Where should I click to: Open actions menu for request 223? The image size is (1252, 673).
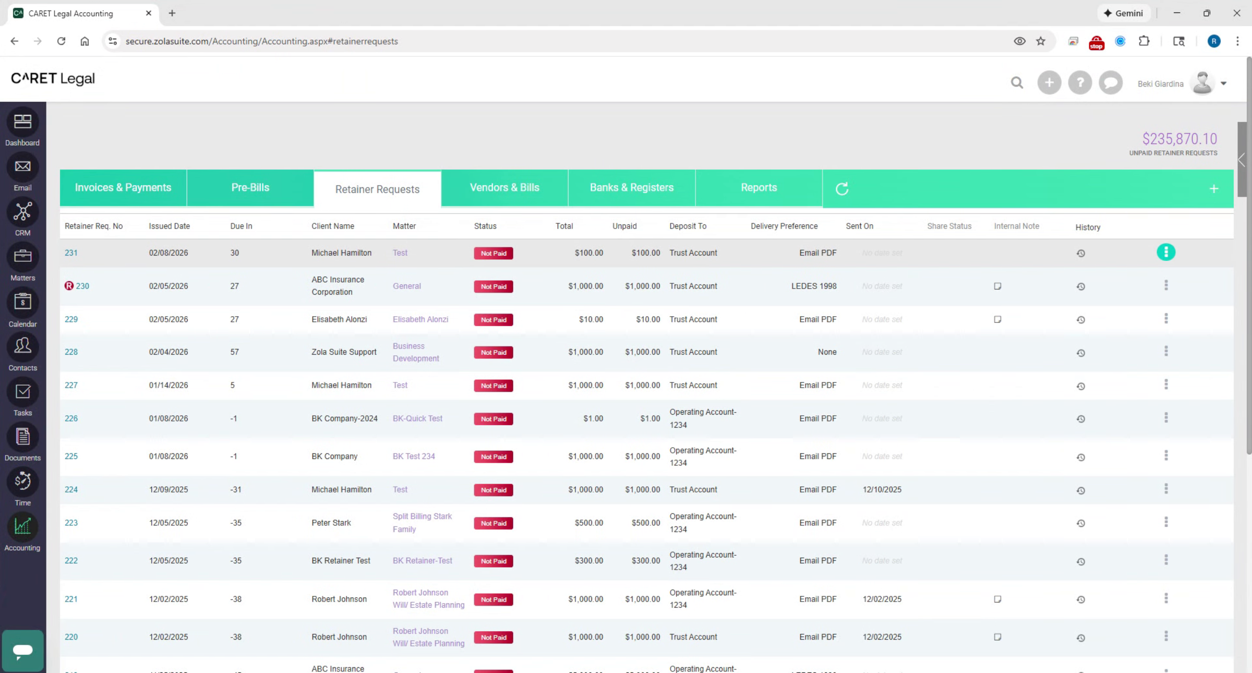(1166, 522)
